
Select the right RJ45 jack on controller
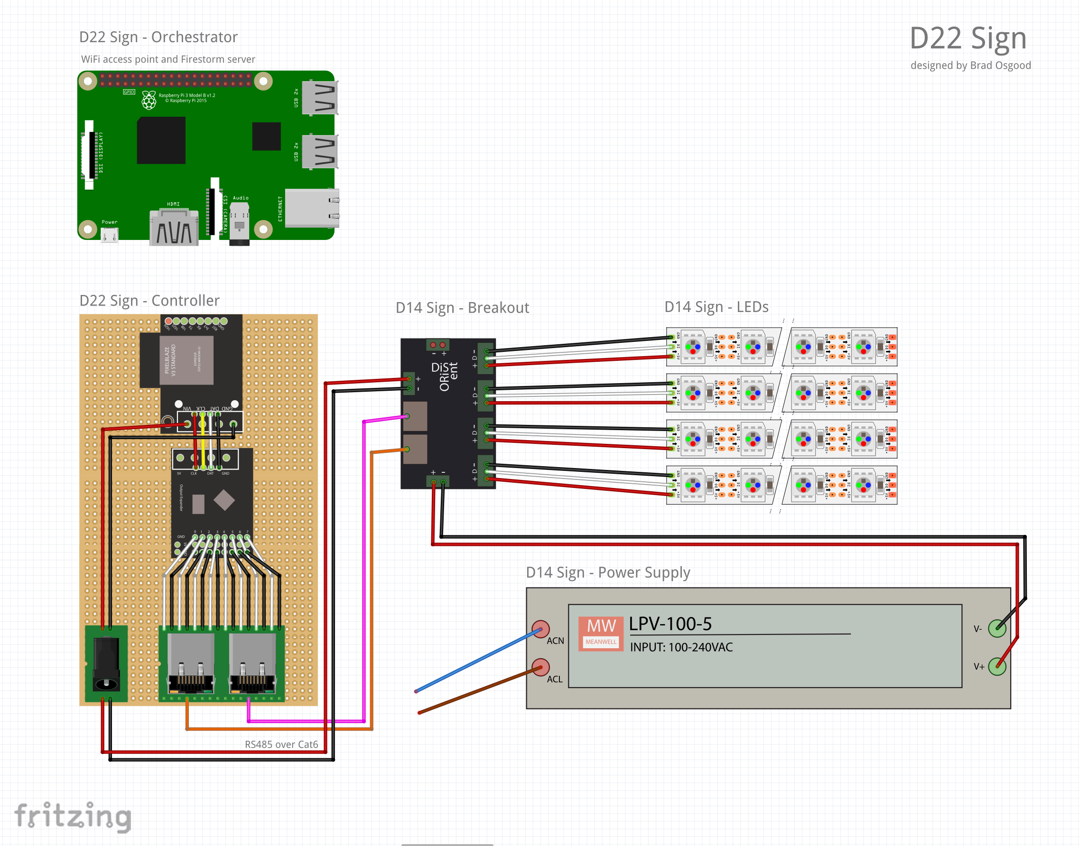[252, 664]
